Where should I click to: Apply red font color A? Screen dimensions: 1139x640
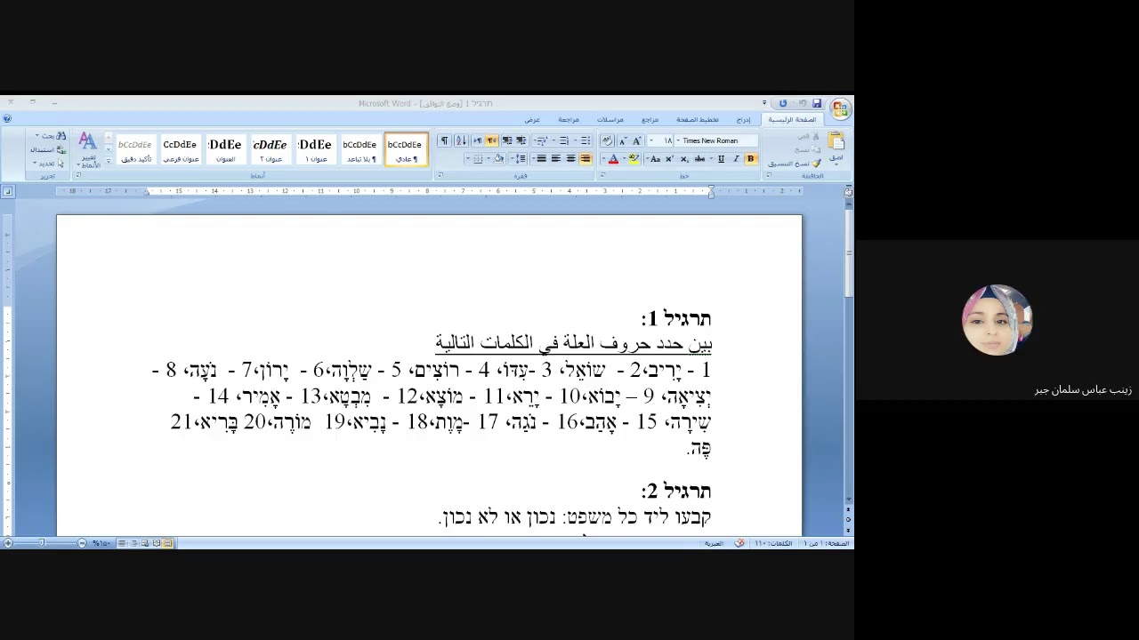pyautogui.click(x=614, y=159)
